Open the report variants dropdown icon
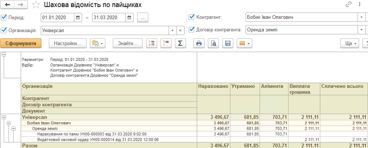The image size is (368, 148). [98, 43]
